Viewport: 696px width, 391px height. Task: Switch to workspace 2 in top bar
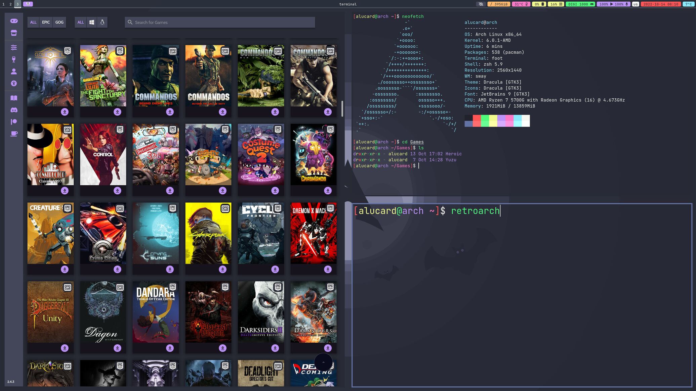[10, 4]
